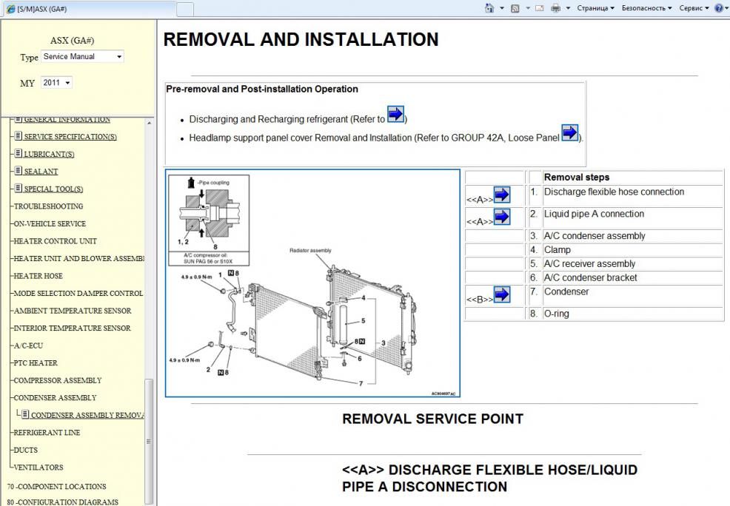This screenshot has height=506, width=730.
Task: Click the condenser assembly exploded diagram
Action: coord(312,283)
